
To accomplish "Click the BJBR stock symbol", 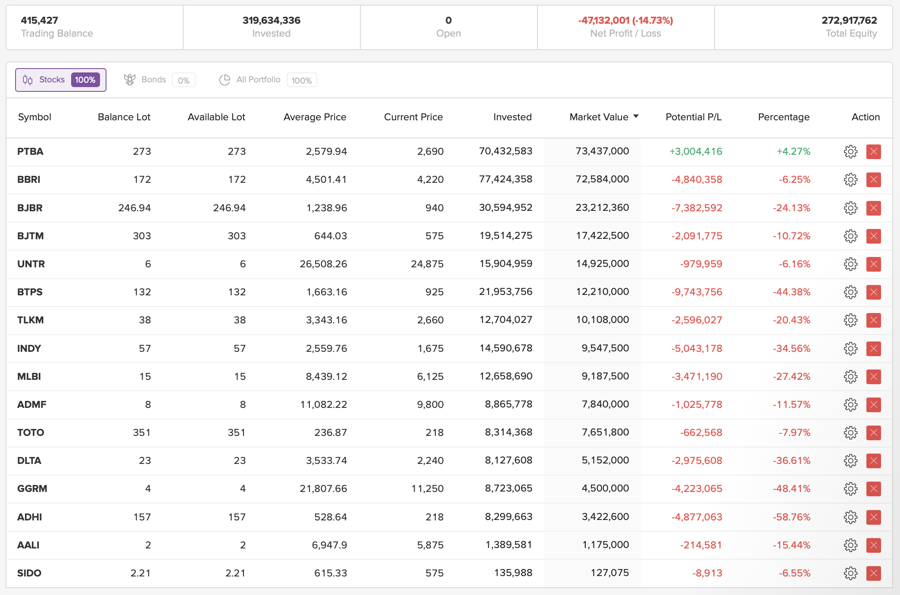I will point(30,208).
